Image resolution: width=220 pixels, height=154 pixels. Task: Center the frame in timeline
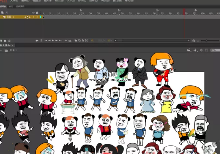tap(66, 41)
